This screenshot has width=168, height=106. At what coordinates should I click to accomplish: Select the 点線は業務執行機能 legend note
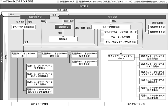click(151, 2)
